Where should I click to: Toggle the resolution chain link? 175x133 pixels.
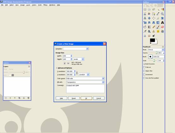point(77,73)
